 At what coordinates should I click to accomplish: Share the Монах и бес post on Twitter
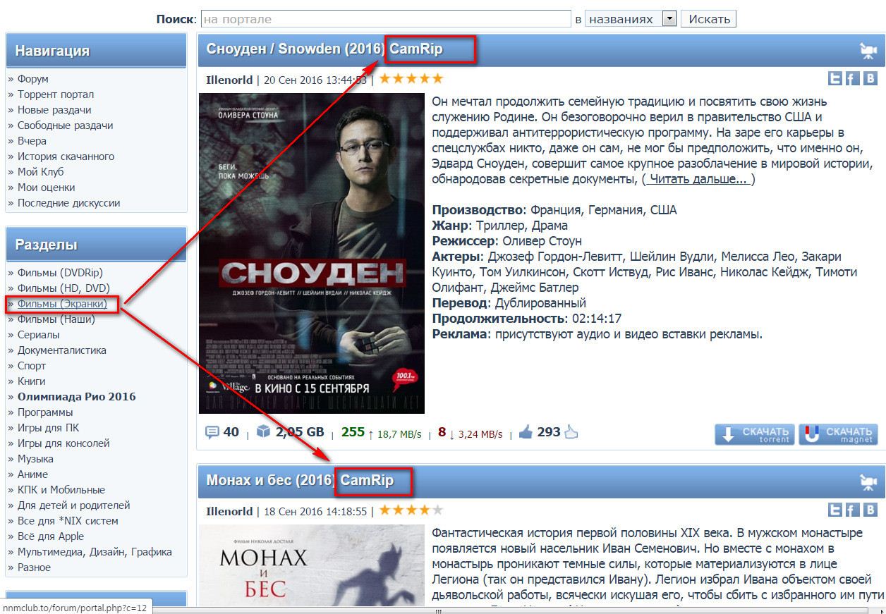(835, 510)
